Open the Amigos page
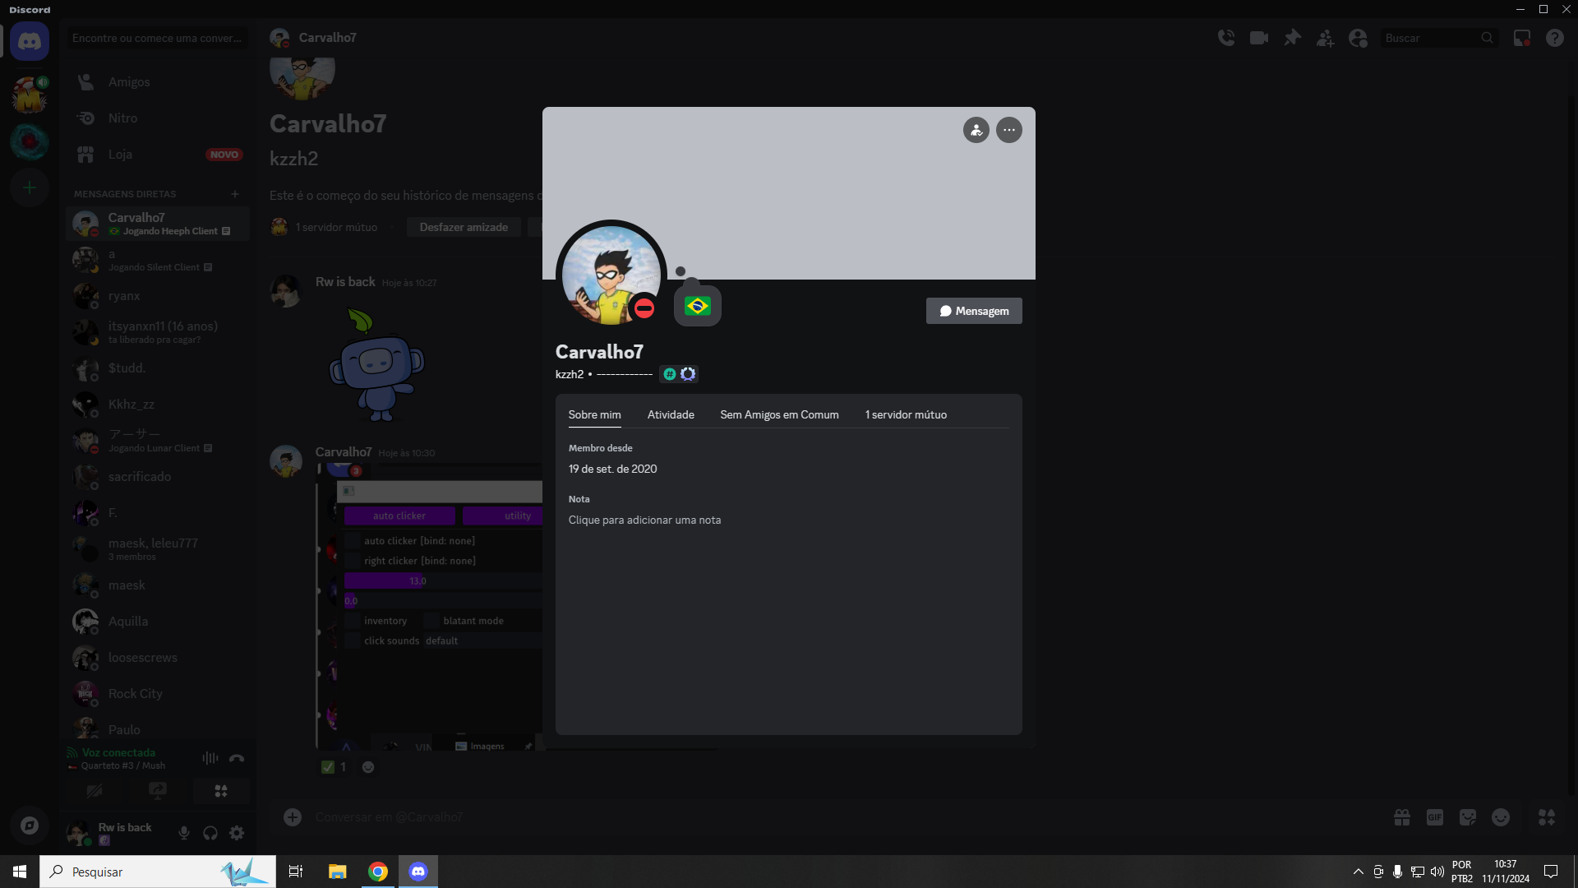1578x888 pixels. (x=158, y=82)
